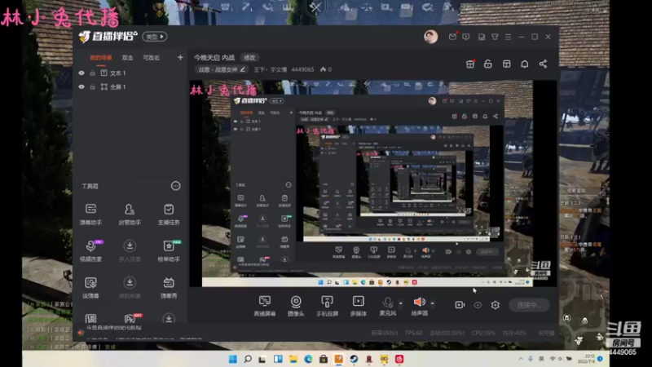Add a new scene with plus icon
Screen dimensions: 652x367
click(180, 57)
